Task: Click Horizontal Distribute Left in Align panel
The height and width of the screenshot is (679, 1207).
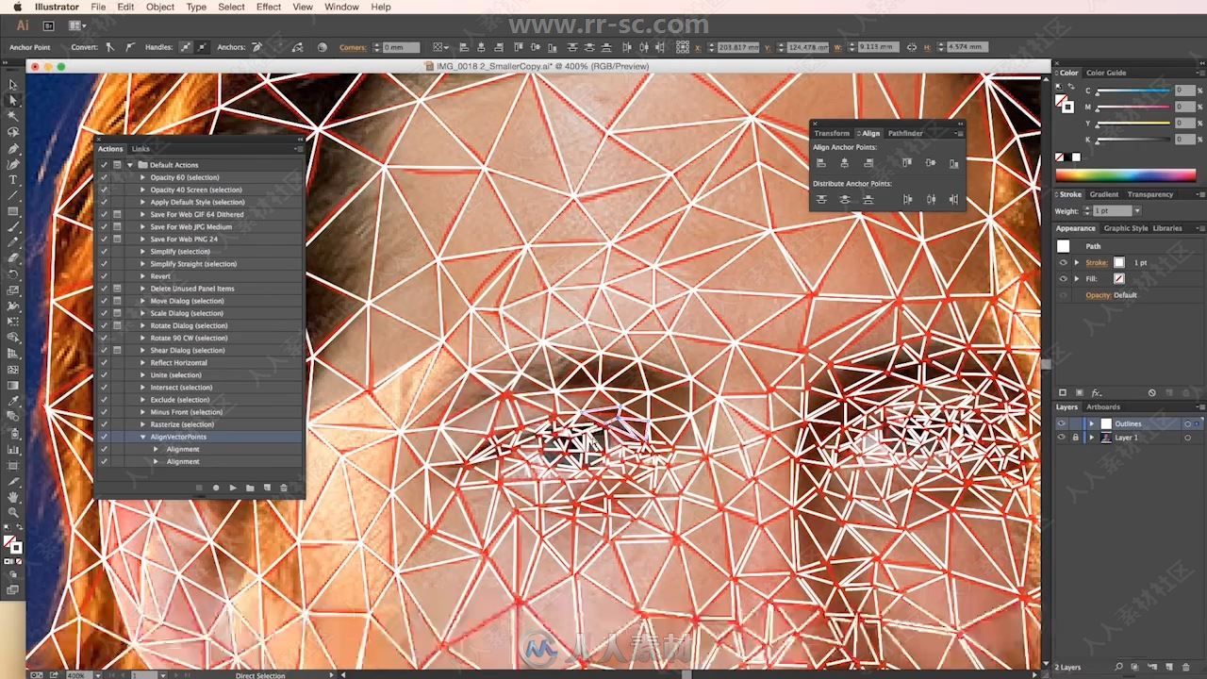Action: pyautogui.click(x=907, y=199)
